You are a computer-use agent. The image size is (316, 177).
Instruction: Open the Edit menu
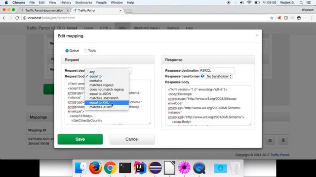41,2
